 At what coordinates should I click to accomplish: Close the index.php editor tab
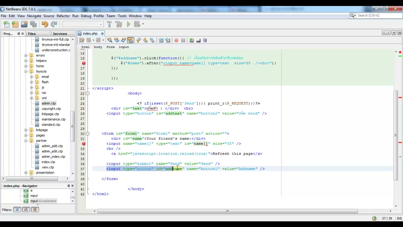(102, 33)
